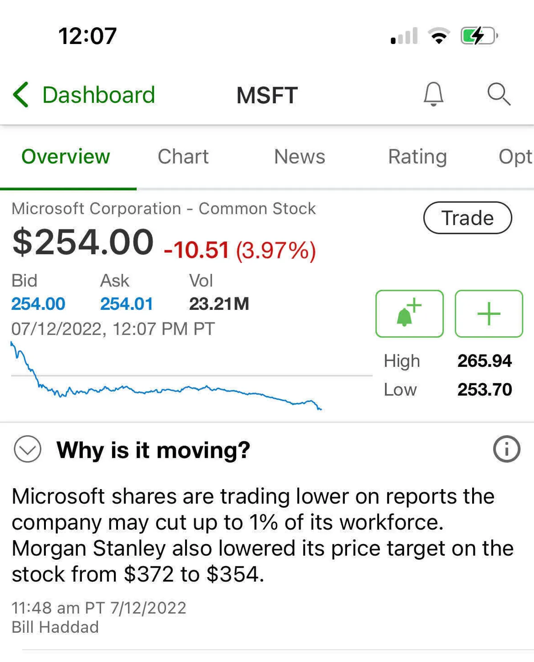Add a price alert with bell-plus icon

409,314
